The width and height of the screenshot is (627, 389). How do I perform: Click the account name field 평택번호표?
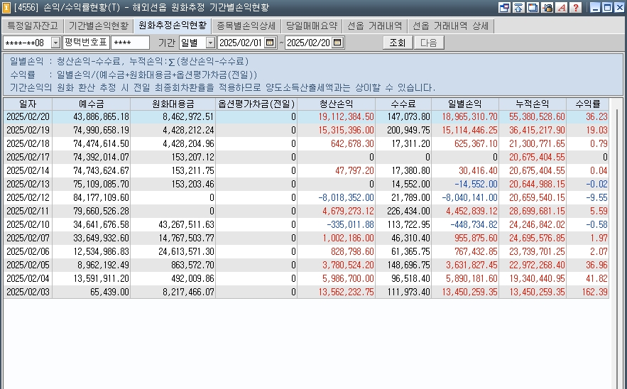coord(86,43)
